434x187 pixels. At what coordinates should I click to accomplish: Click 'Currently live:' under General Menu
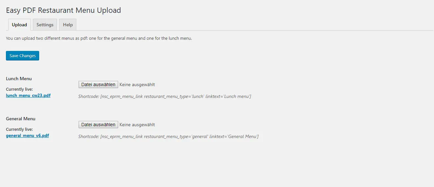19,129
